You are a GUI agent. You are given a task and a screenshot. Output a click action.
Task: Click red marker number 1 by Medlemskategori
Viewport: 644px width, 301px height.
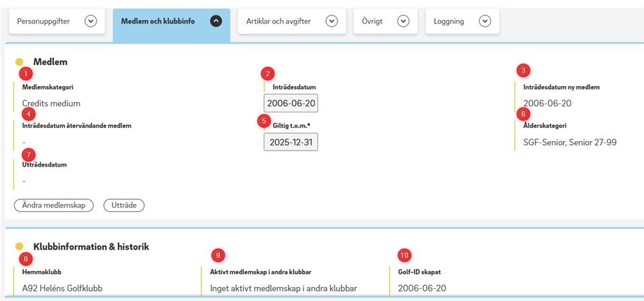pos(25,72)
